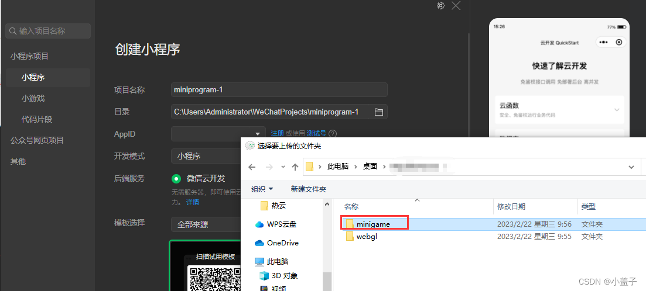Screen dimensions: 646x291
Task: Click the OneDrive cloud icon
Action: (259, 243)
